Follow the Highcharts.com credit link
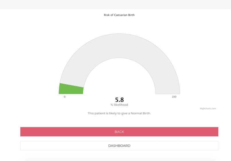The height and width of the screenshot is (161, 231). click(x=208, y=108)
